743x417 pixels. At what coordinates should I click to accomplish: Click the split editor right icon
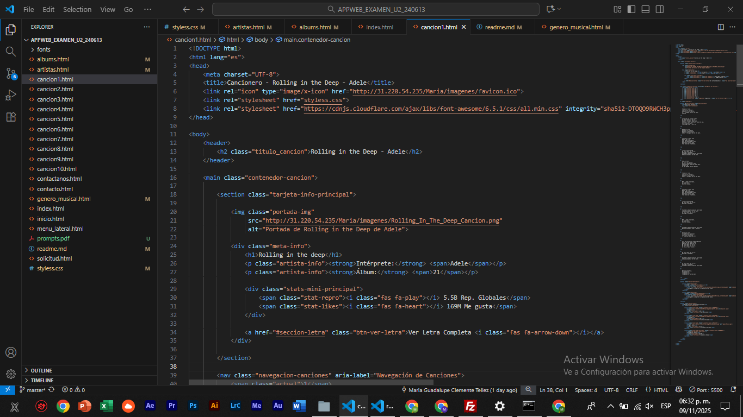[721, 27]
